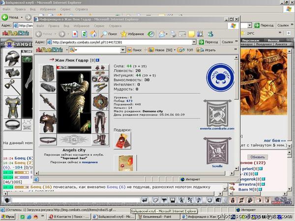Screen dimensions: 295x221
Task: Click the gloves item slot
Action: click(100, 88)
